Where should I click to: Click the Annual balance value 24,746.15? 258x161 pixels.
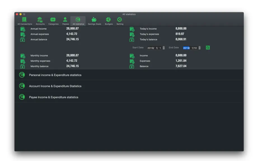(72, 39)
